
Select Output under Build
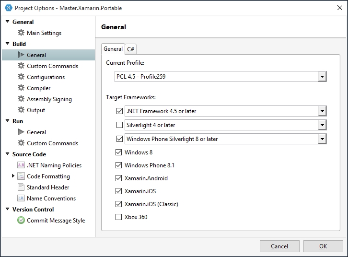[36, 110]
